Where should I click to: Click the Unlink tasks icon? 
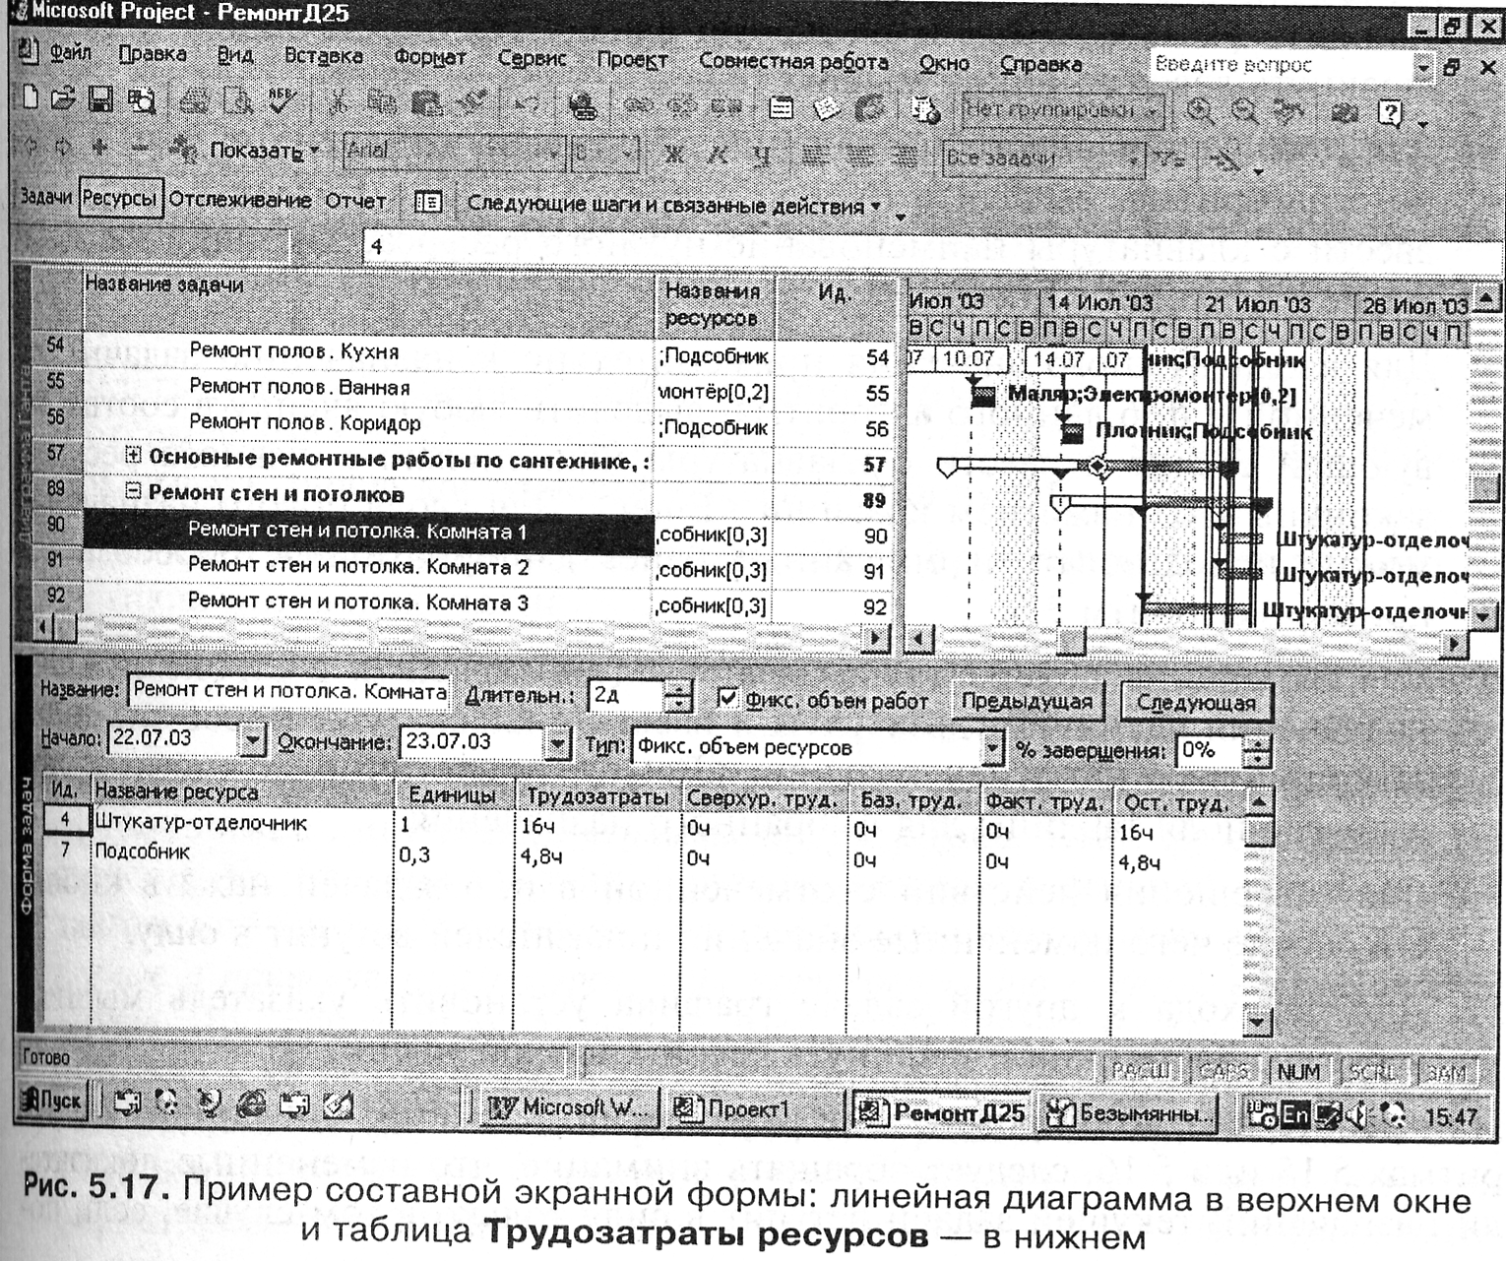[682, 106]
